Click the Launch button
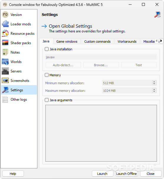This screenshot has height=179, width=164. [x=102, y=174]
